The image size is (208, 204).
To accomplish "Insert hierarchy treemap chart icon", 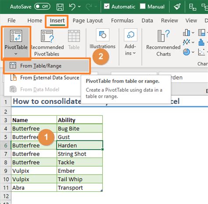I will pos(202,32).
